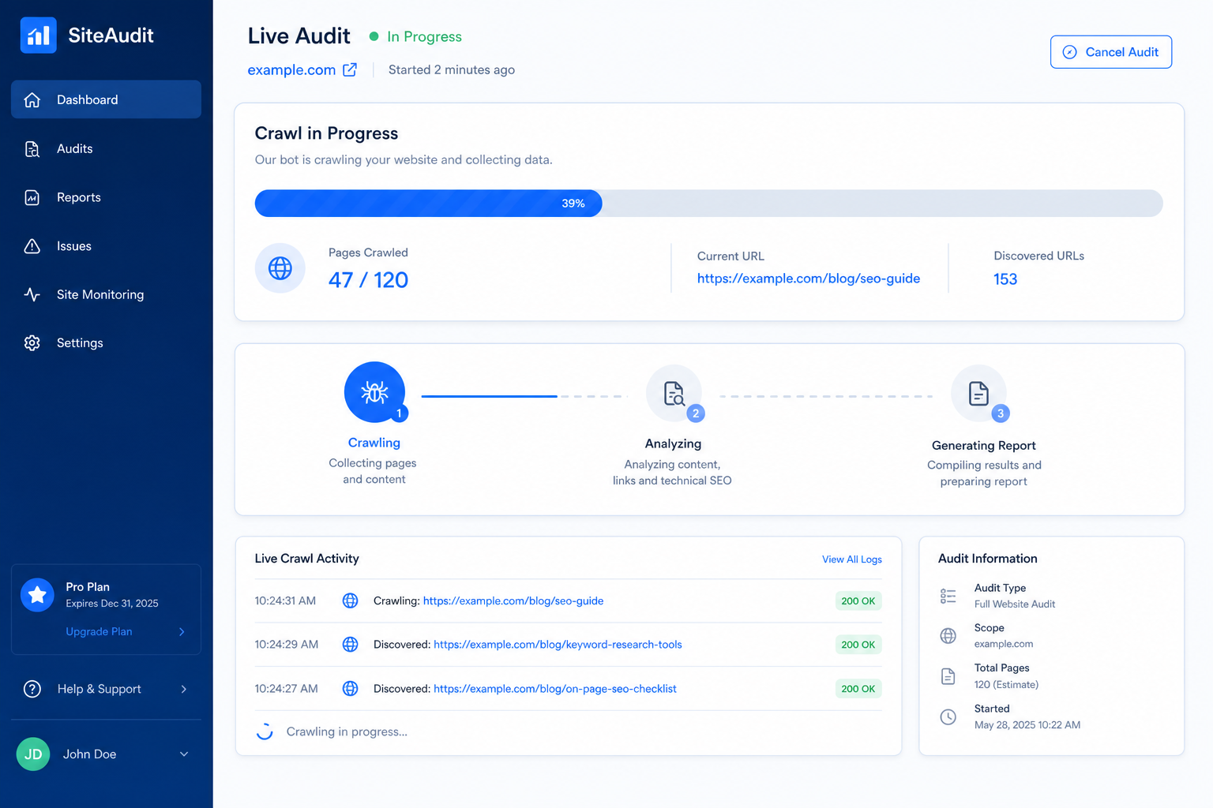Click the JD user avatar
The width and height of the screenshot is (1213, 808).
(x=33, y=754)
